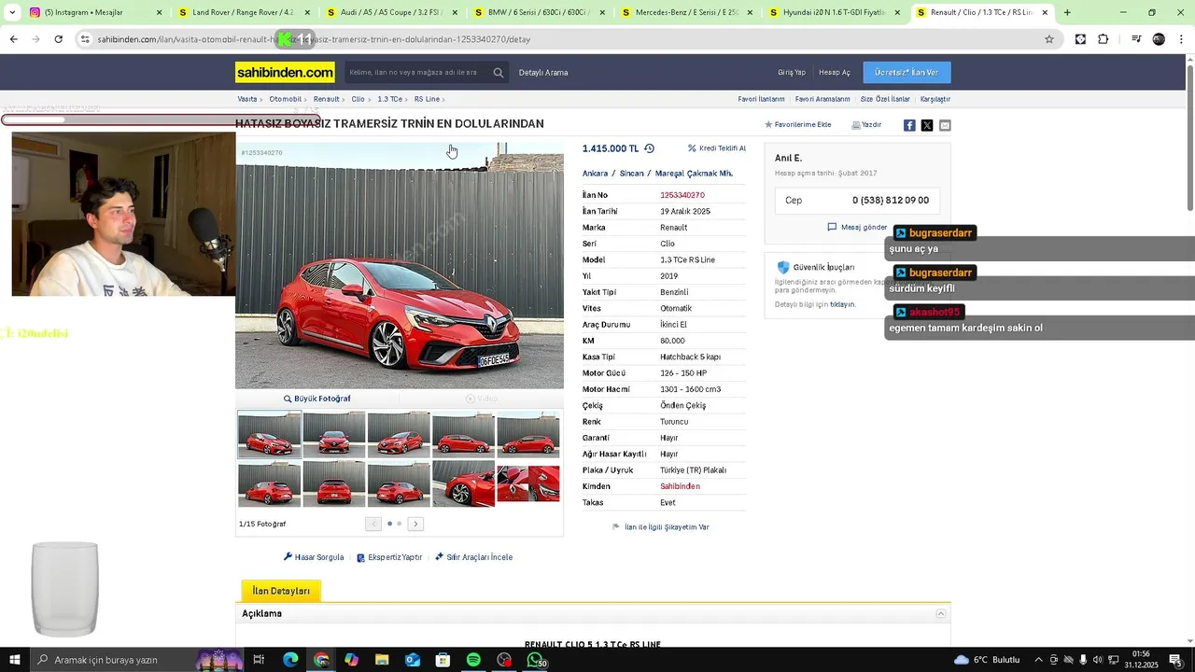This screenshot has height=672, width=1195.
Task: Switch to Land Rover Range Rover tab
Action: tap(243, 13)
